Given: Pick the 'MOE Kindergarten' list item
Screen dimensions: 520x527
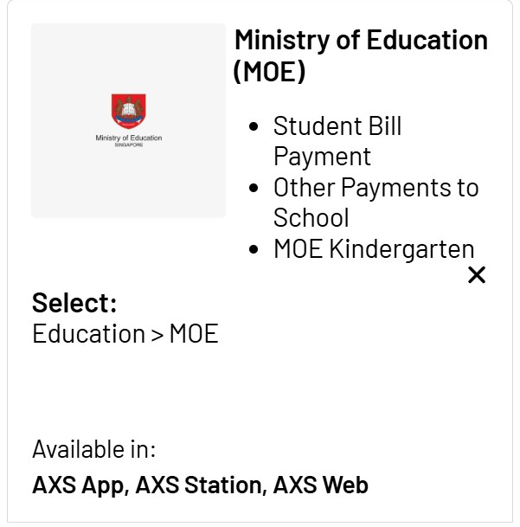Looking at the screenshot, I should [374, 249].
